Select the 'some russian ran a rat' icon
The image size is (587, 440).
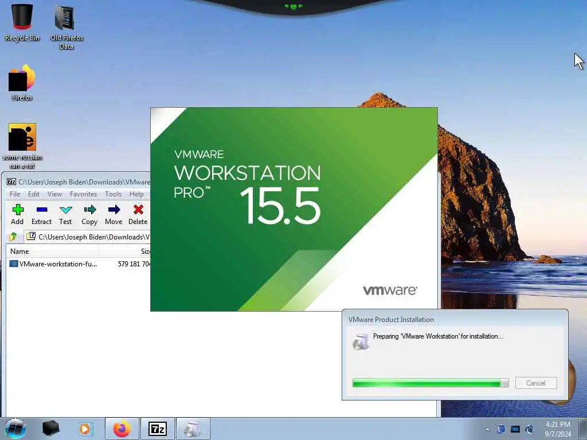click(x=22, y=146)
